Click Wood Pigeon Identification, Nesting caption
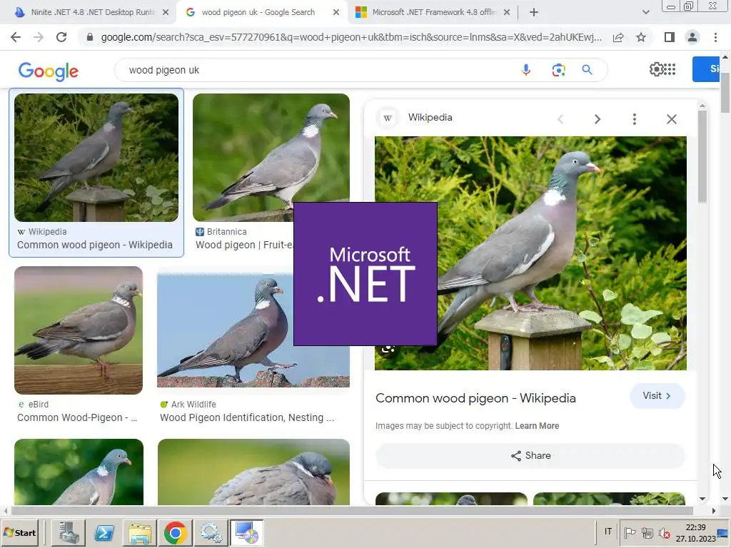Viewport: 731px width, 548px height. pyautogui.click(x=246, y=417)
